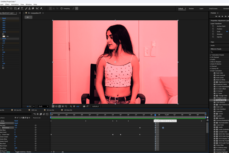Click the Auto Color effect icon
Screen dimensions: 229x153
click(x=215, y=73)
